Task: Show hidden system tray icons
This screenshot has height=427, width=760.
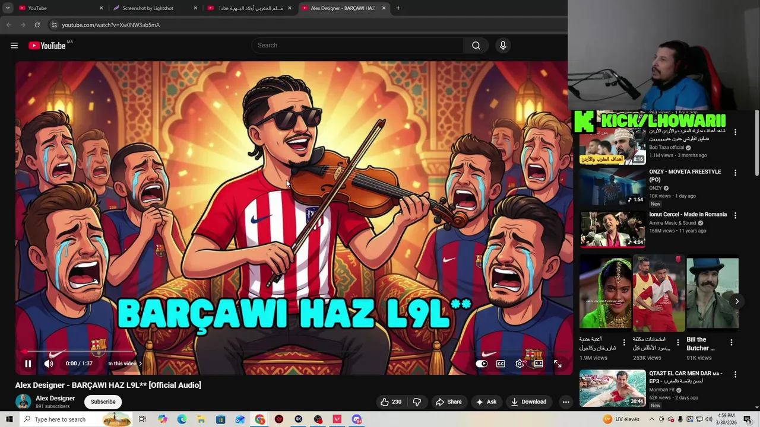Action: click(x=652, y=419)
